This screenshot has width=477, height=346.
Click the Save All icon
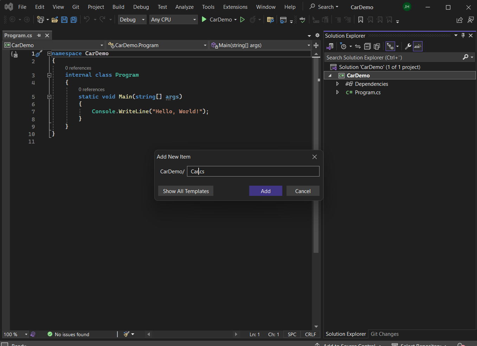tap(74, 20)
